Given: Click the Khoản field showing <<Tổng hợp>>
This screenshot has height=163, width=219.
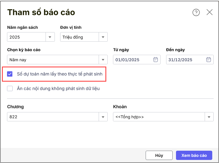Looking at the screenshot, I should [159, 117].
